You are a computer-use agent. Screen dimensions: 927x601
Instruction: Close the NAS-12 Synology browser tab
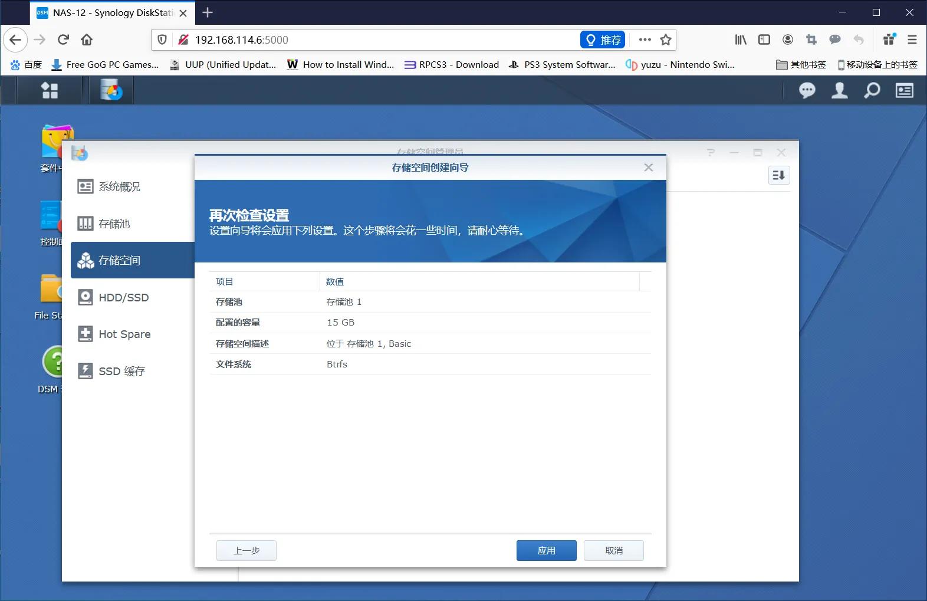point(183,12)
